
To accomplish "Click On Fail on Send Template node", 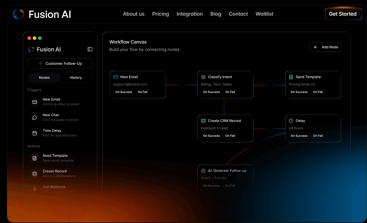I will [x=318, y=92].
